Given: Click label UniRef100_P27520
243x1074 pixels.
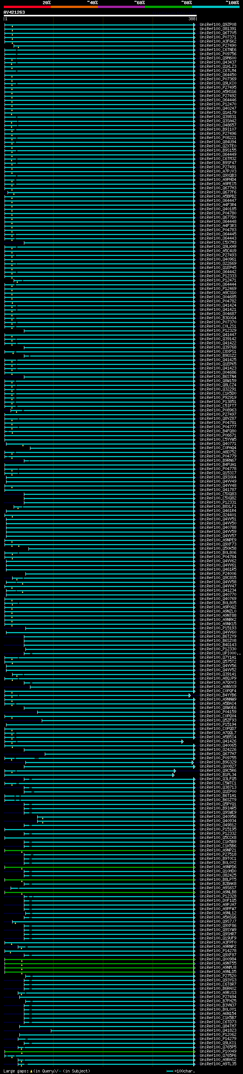Looking at the screenshot, I should [218, 976].
